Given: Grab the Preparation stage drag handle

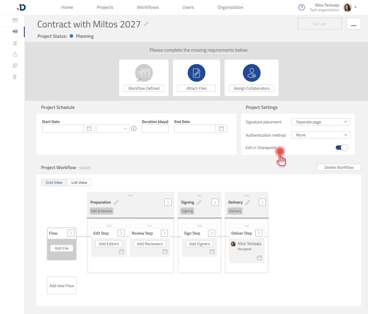Looking at the screenshot, I should pyautogui.click(x=130, y=195).
